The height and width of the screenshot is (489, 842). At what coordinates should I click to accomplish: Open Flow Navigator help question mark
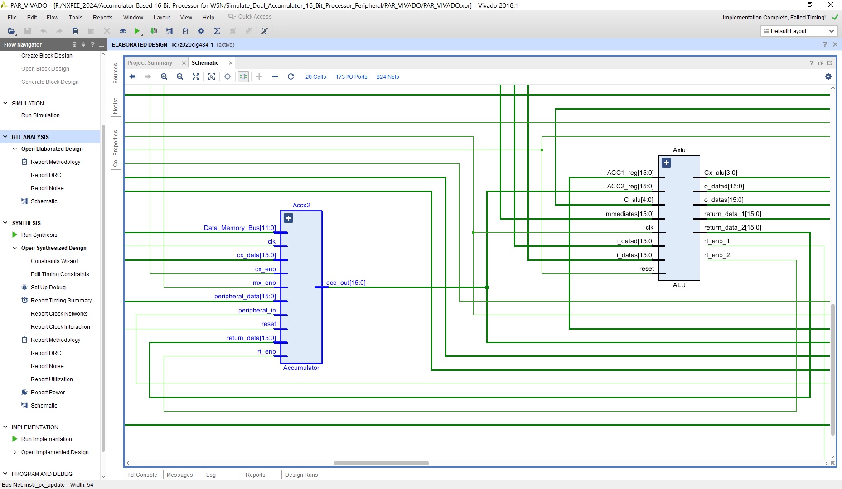92,44
